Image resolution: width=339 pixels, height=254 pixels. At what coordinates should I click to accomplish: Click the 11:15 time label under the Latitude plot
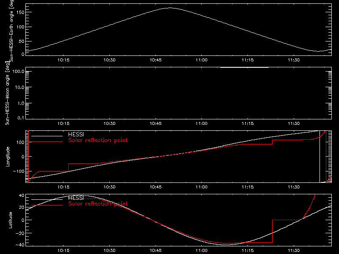click(x=247, y=251)
